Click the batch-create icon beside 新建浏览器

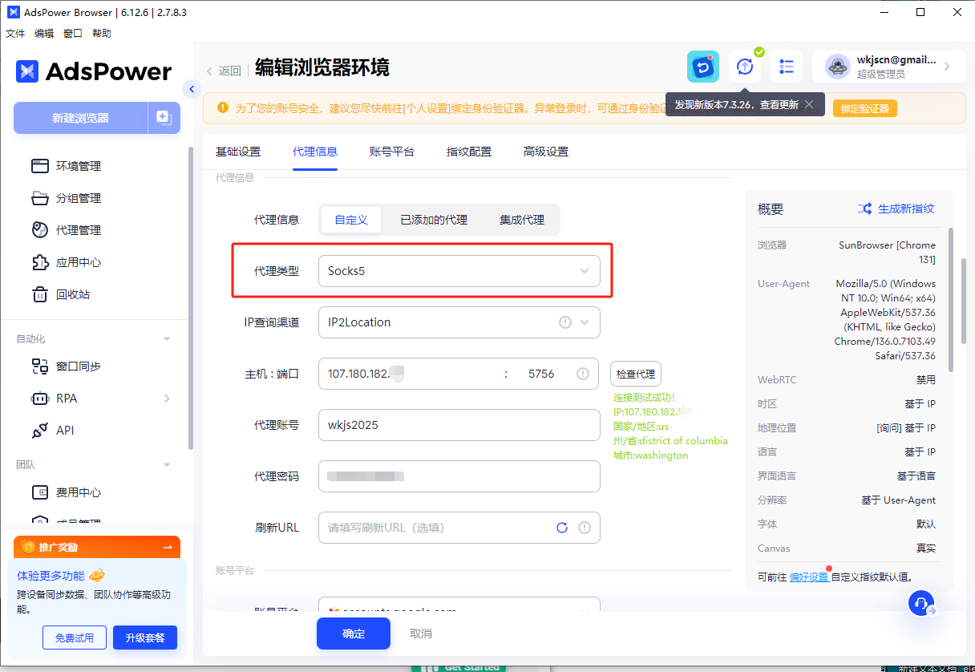pos(164,118)
